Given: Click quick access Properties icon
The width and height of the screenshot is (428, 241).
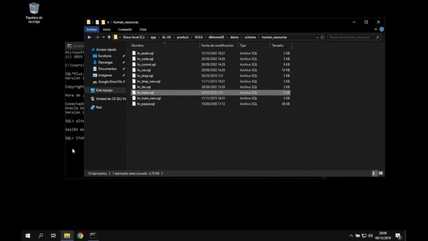Looking at the screenshot, I should (97, 22).
